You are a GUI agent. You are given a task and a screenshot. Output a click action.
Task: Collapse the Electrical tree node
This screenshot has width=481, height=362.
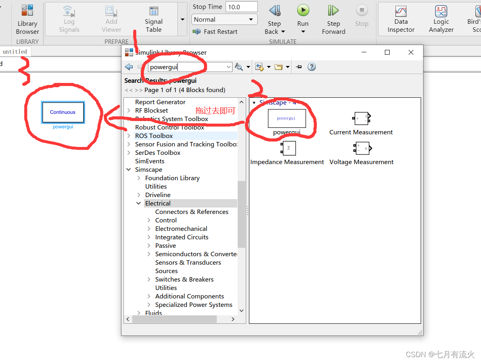(x=139, y=204)
